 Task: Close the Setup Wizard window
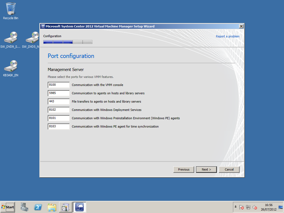click(241, 26)
